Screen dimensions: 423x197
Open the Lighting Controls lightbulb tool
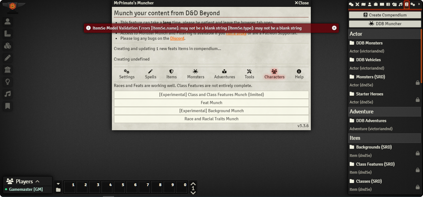pos(7,82)
